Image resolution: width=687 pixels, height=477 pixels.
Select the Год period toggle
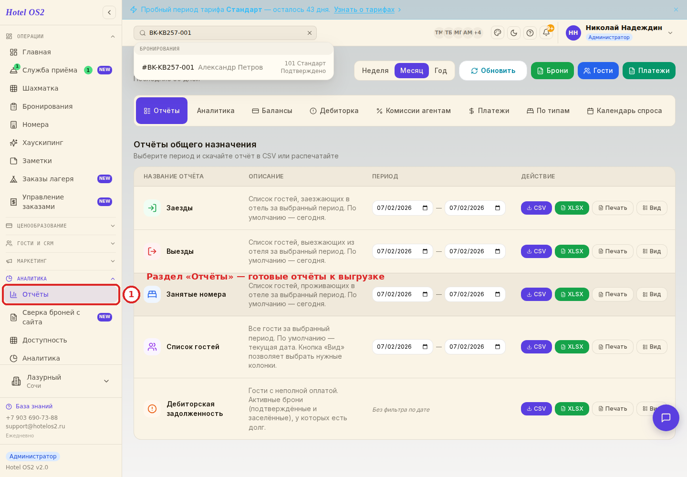pos(441,71)
